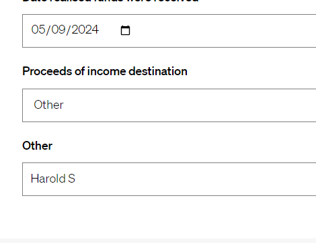This screenshot has height=243, width=316.
Task: Open the calendar date picker icon
Action: (x=125, y=30)
